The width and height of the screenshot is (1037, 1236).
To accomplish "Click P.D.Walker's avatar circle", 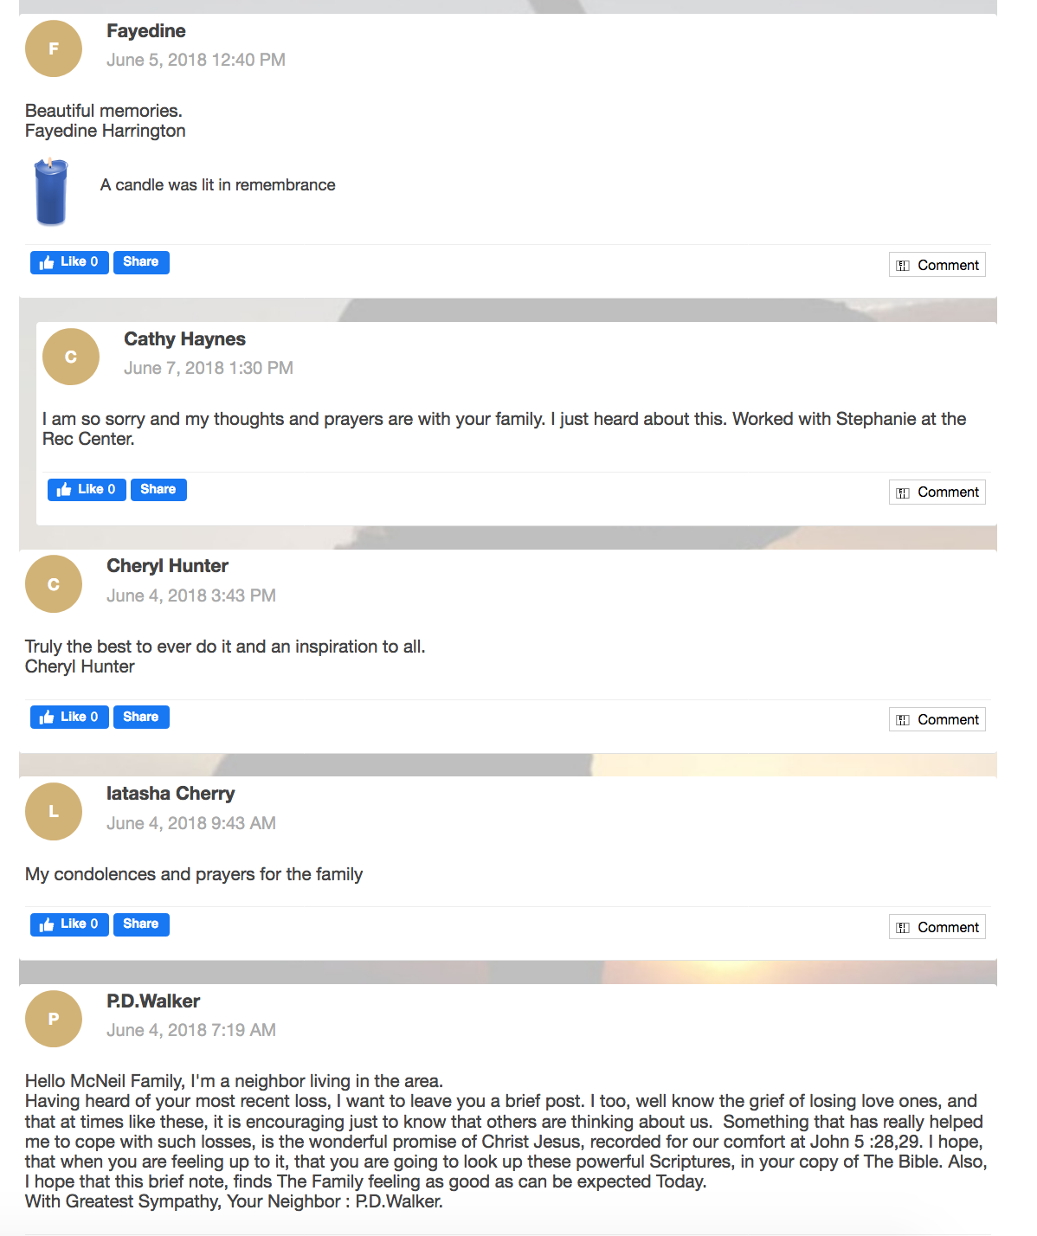I will click(x=54, y=1019).
